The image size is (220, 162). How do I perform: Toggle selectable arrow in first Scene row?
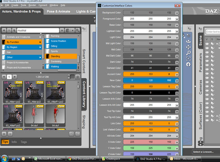(213, 44)
